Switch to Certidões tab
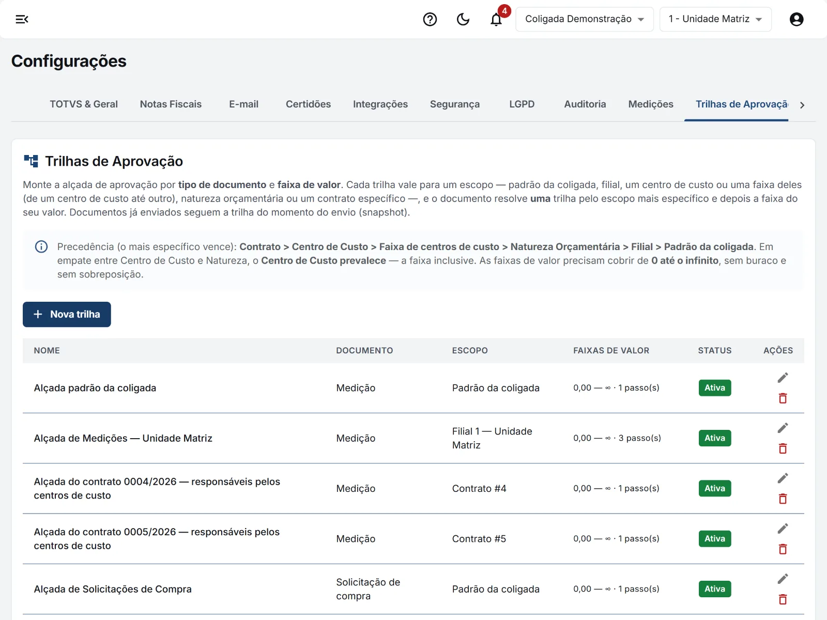This screenshot has width=827, height=620. 308,104
